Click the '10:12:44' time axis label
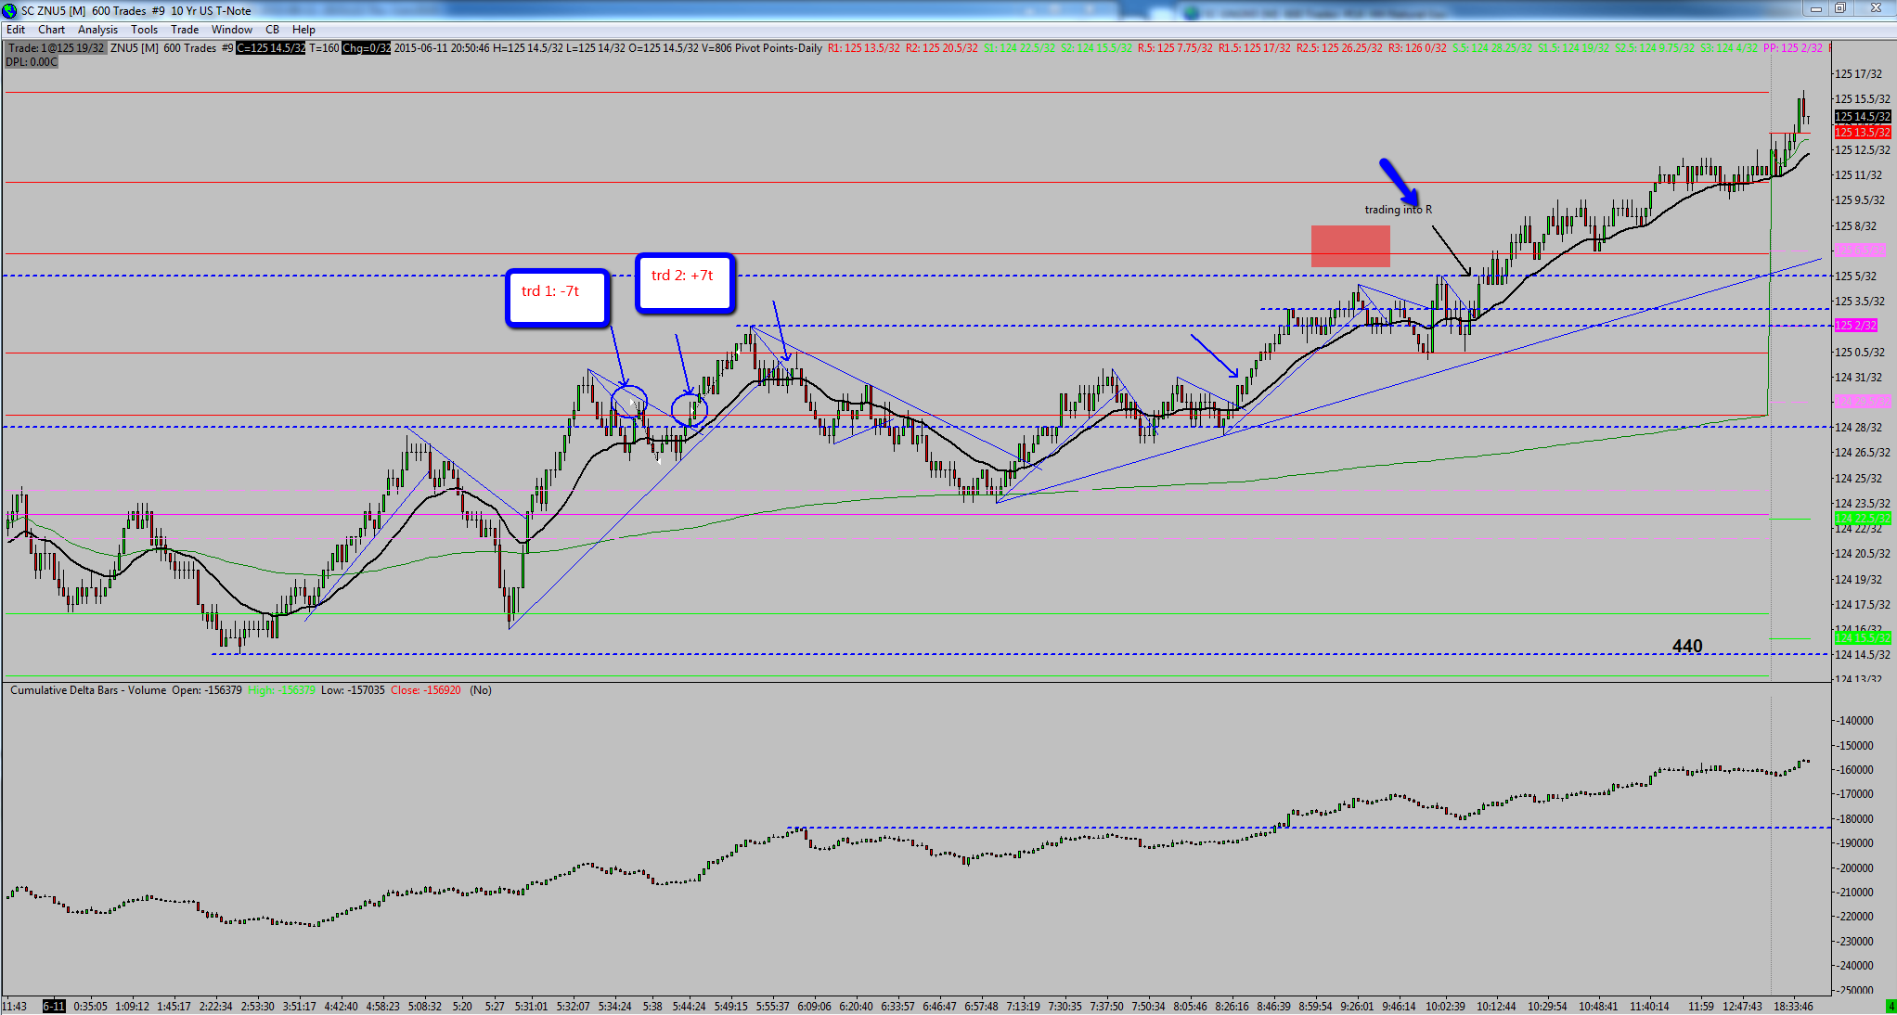This screenshot has width=1897, height=1015. pos(1496,1007)
